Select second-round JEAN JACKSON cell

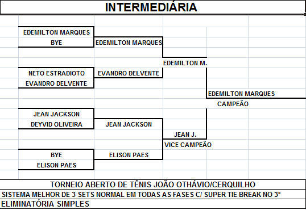129,124
